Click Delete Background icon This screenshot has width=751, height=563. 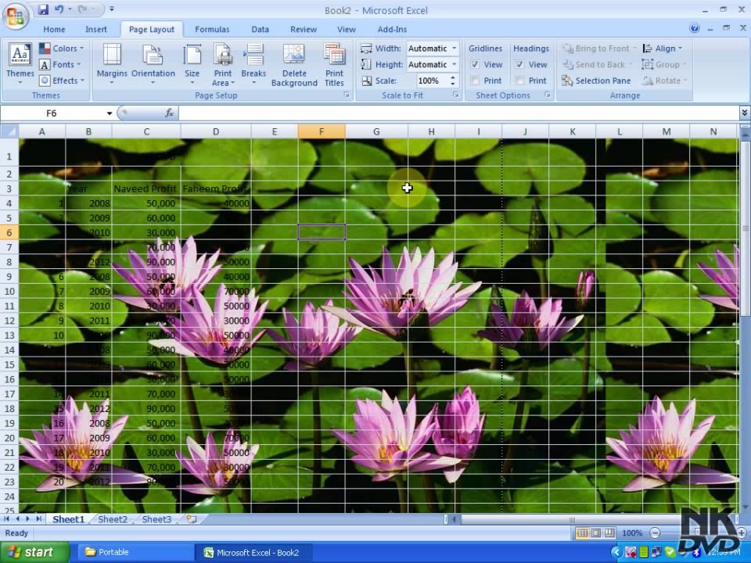coord(294,65)
